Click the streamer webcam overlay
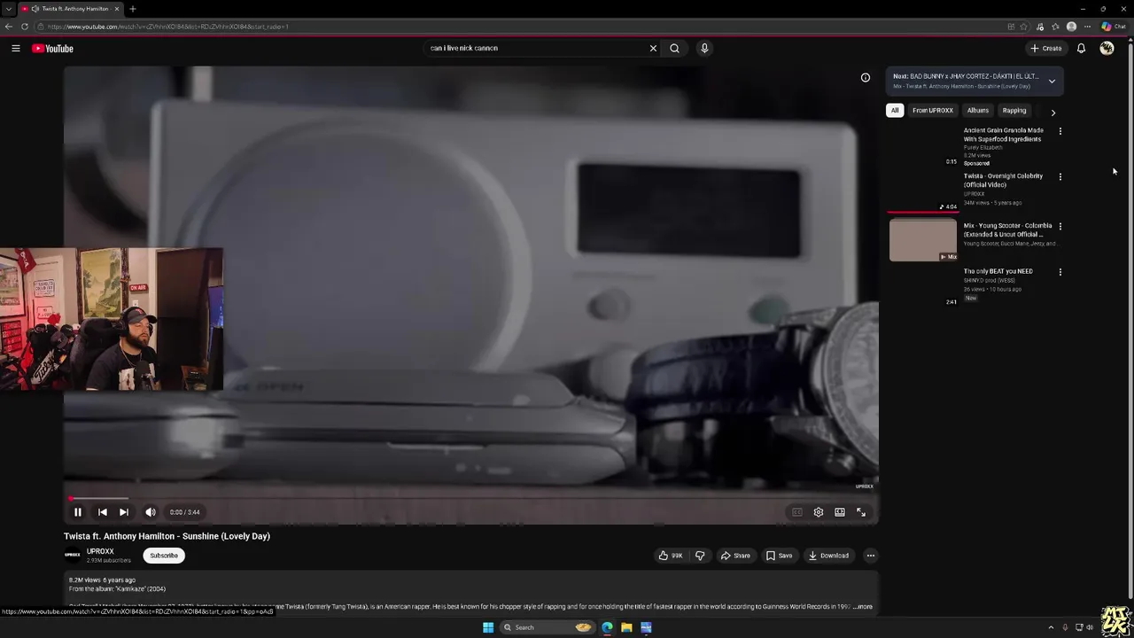1134x638 pixels. coord(112,319)
